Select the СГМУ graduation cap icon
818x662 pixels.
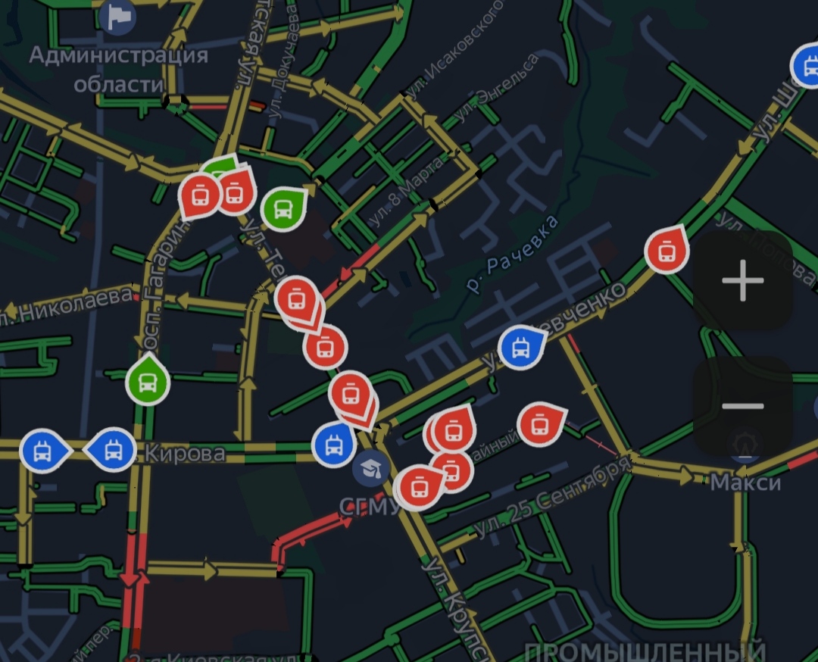(x=370, y=468)
